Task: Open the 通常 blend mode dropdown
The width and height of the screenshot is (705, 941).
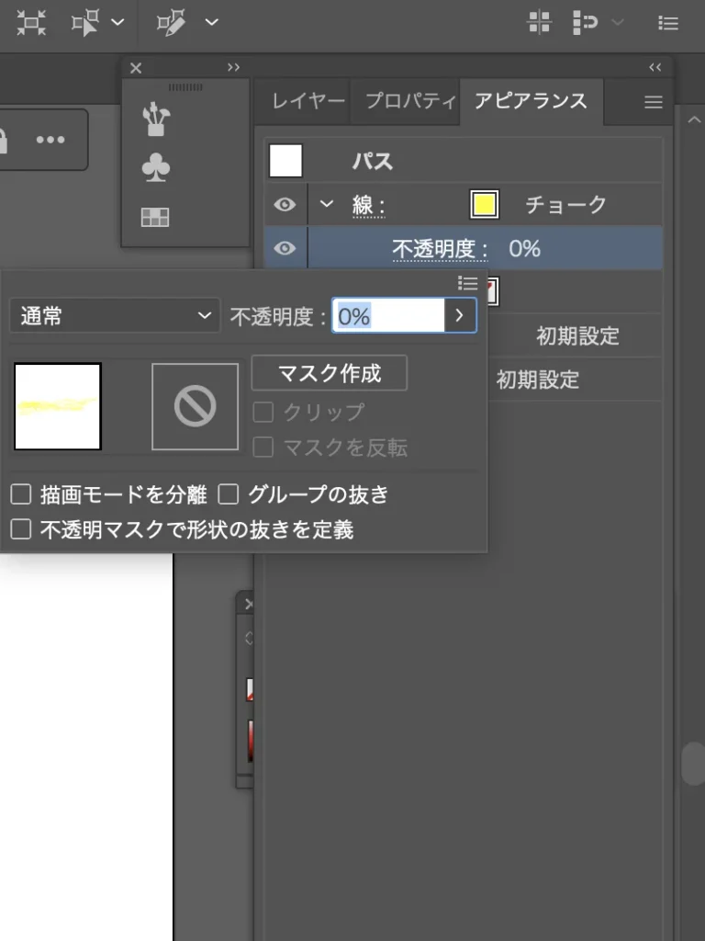Action: point(115,317)
